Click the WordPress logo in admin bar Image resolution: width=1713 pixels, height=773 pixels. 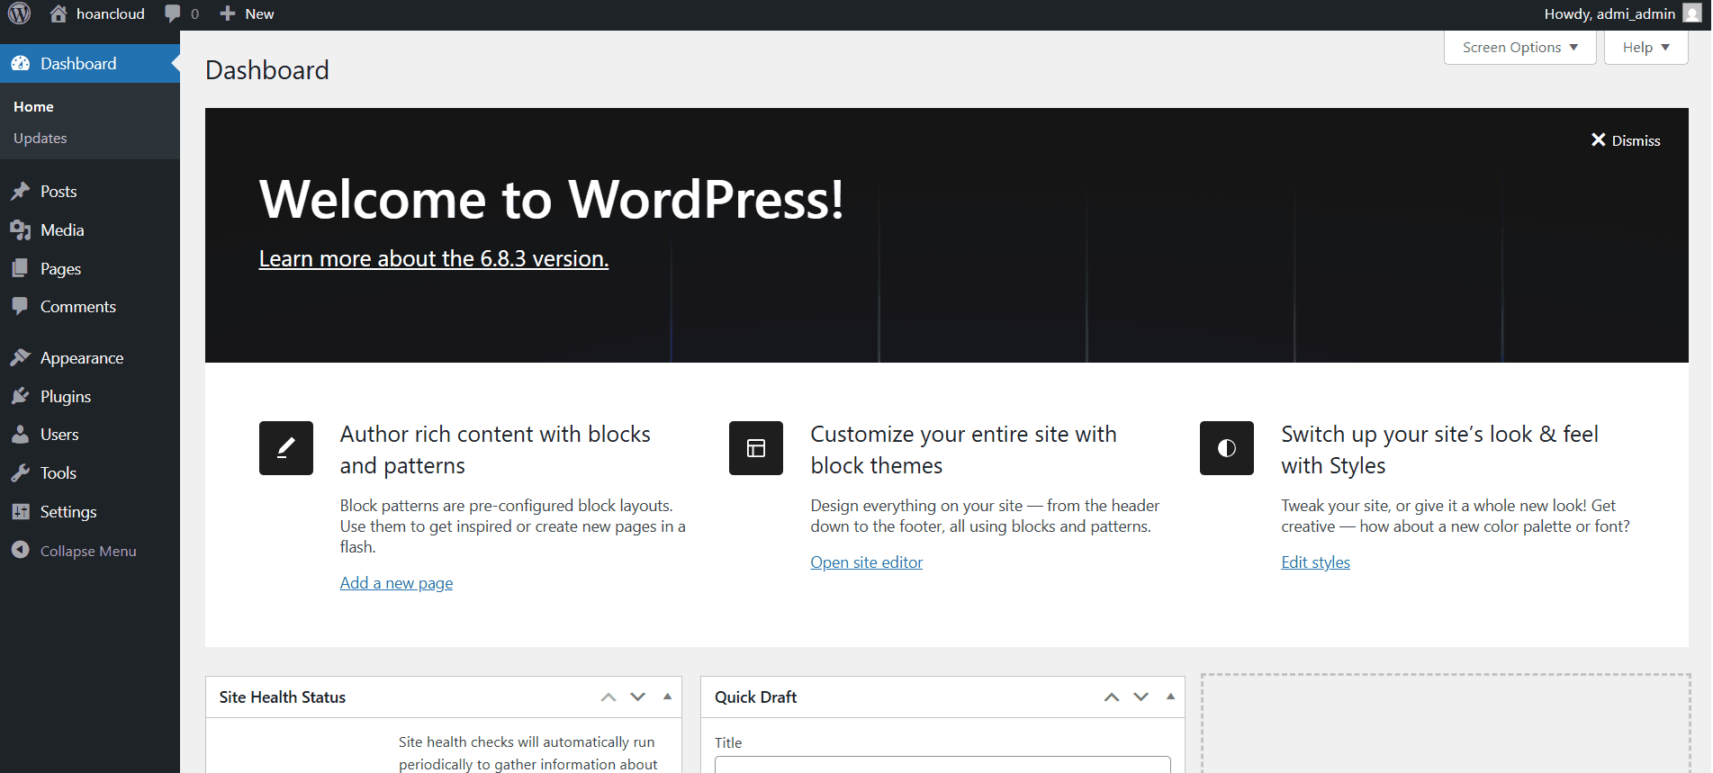click(19, 13)
